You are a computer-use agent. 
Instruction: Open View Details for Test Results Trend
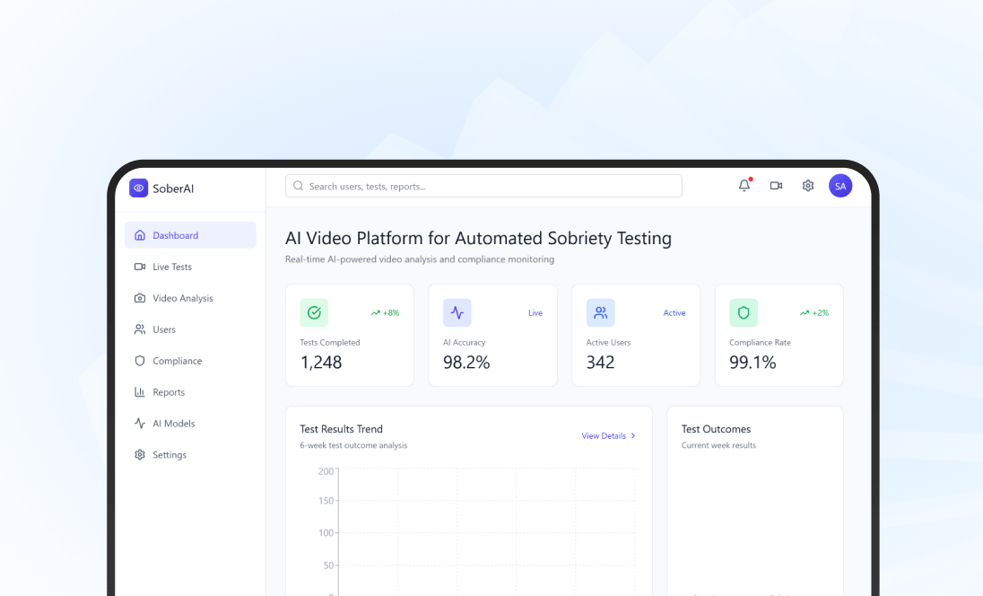coord(604,435)
